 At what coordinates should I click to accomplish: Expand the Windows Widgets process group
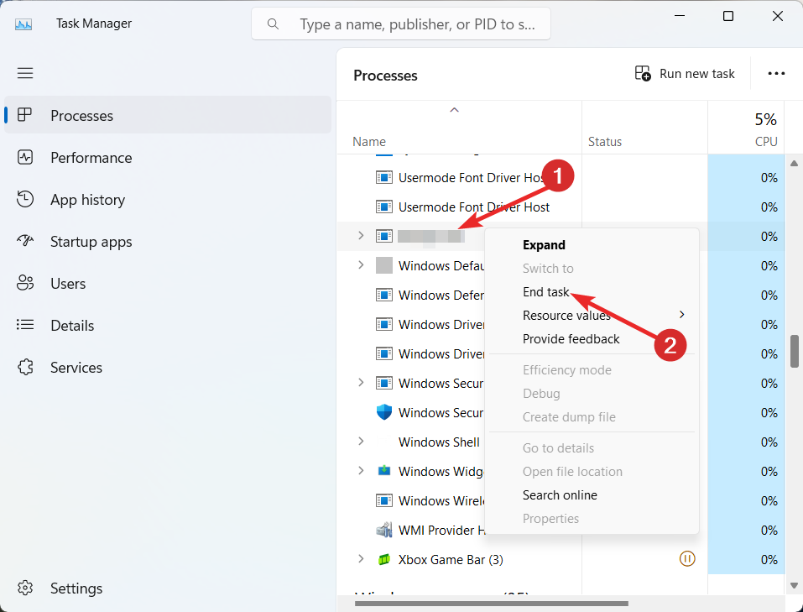(361, 471)
